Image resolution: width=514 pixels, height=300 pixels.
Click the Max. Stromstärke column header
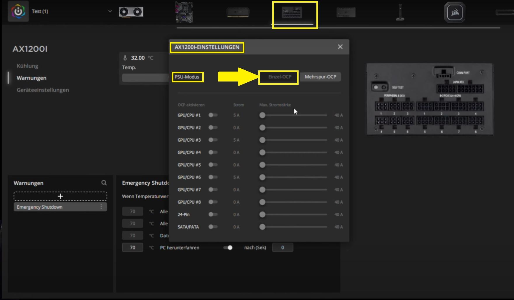click(275, 105)
